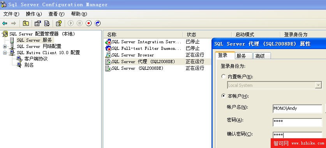Click the Up one level folder icon

tap(26, 23)
